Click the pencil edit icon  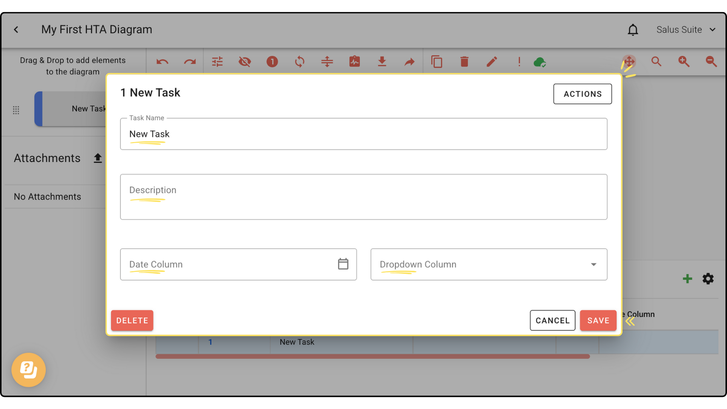click(491, 62)
